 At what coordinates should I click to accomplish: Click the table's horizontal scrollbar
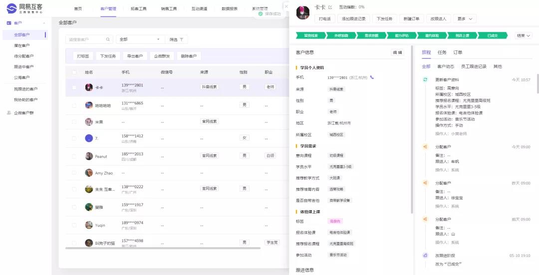pyautogui.click(x=163, y=248)
